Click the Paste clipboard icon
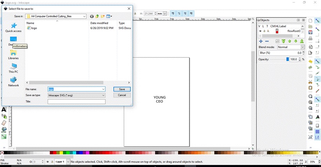This screenshot has height=167, width=321. point(310,88)
